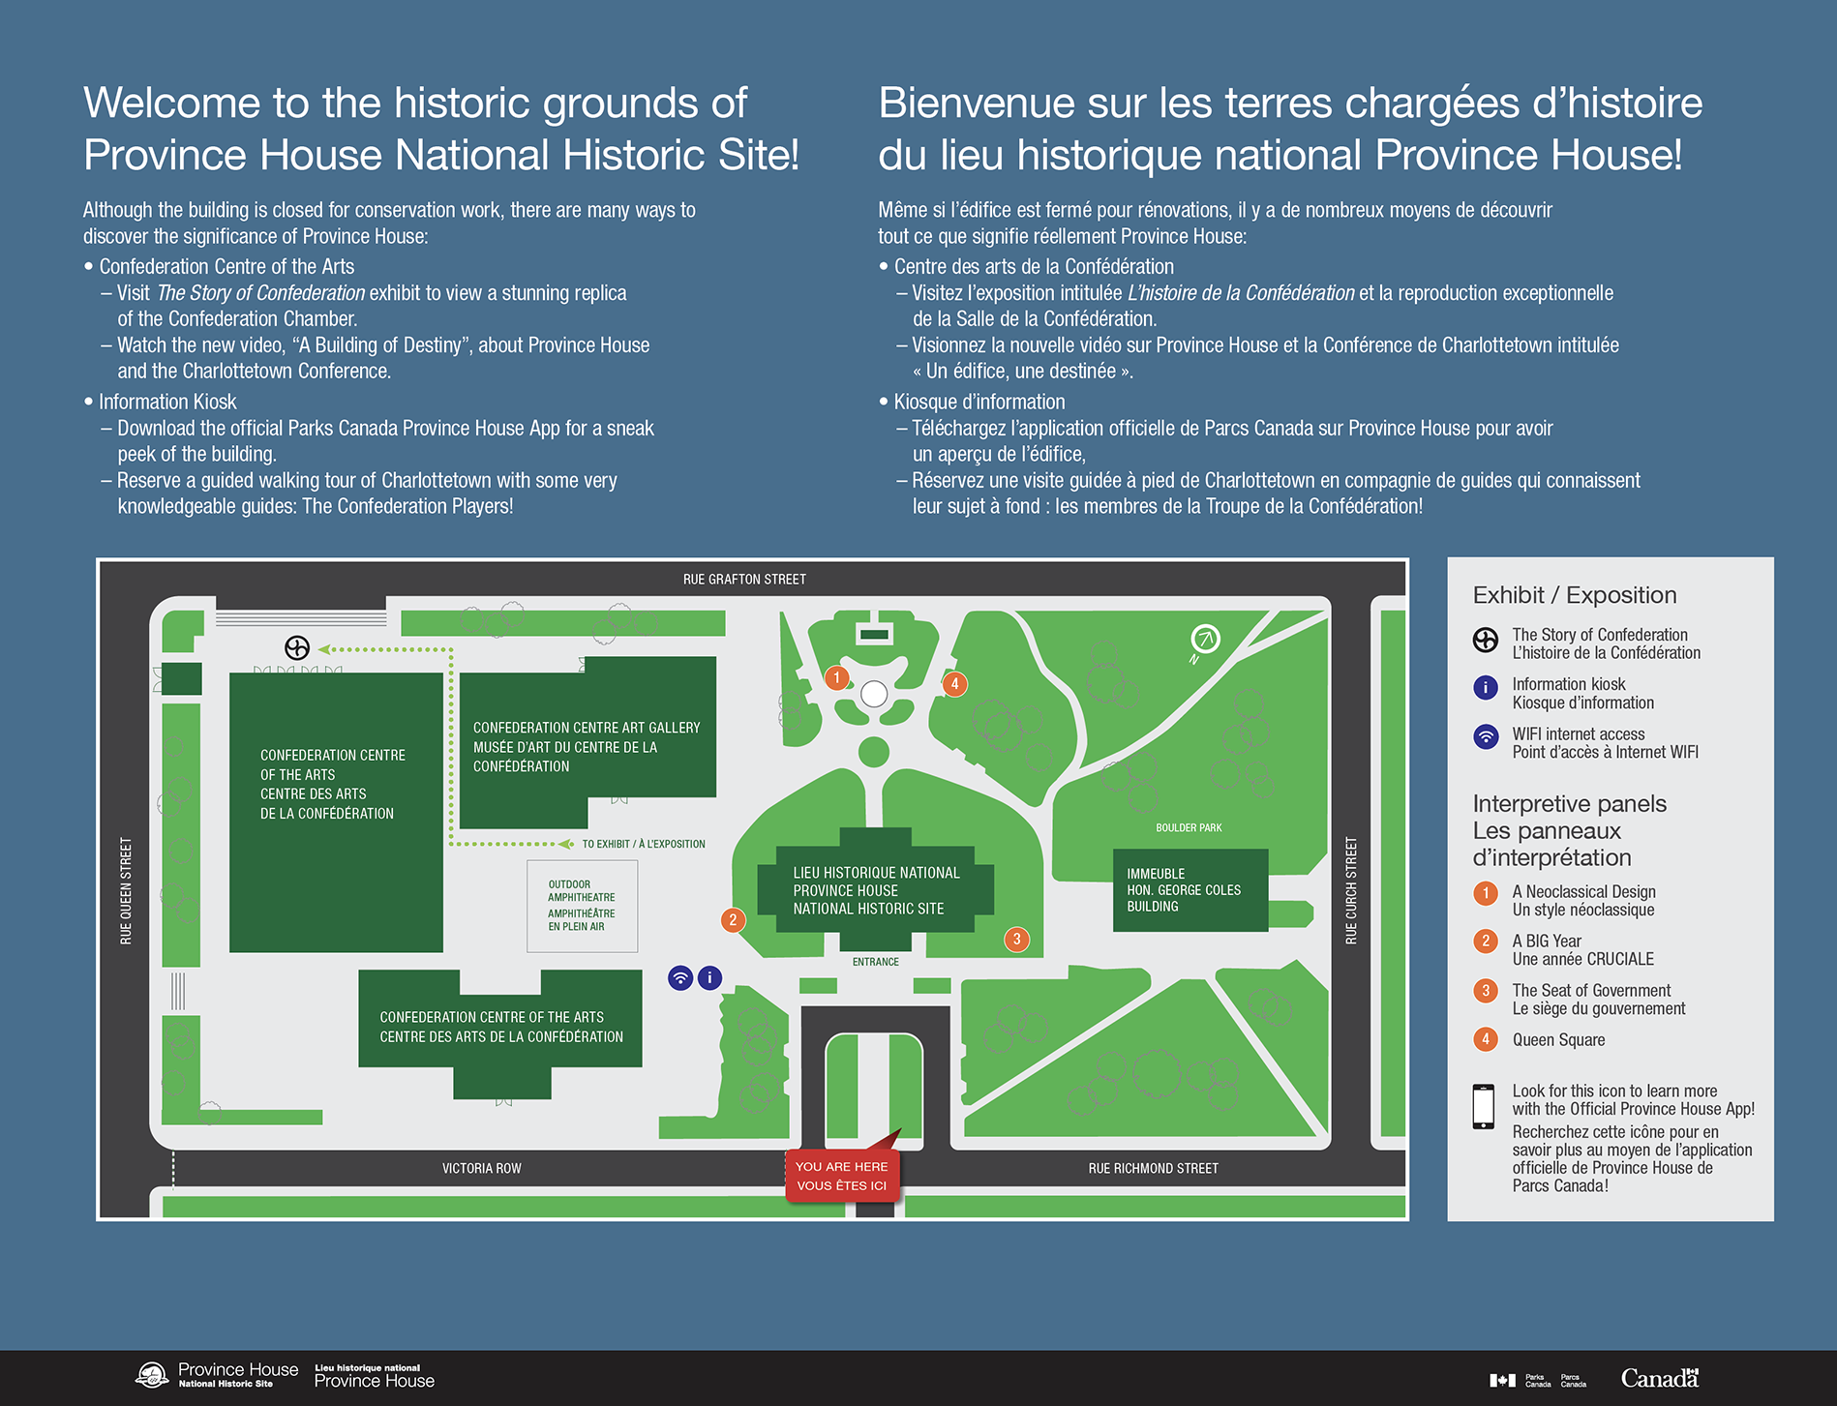Viewport: 1837px width, 1406px height.
Task: Click the Confederation Centre of the Arts bullet
Action: 219,266
